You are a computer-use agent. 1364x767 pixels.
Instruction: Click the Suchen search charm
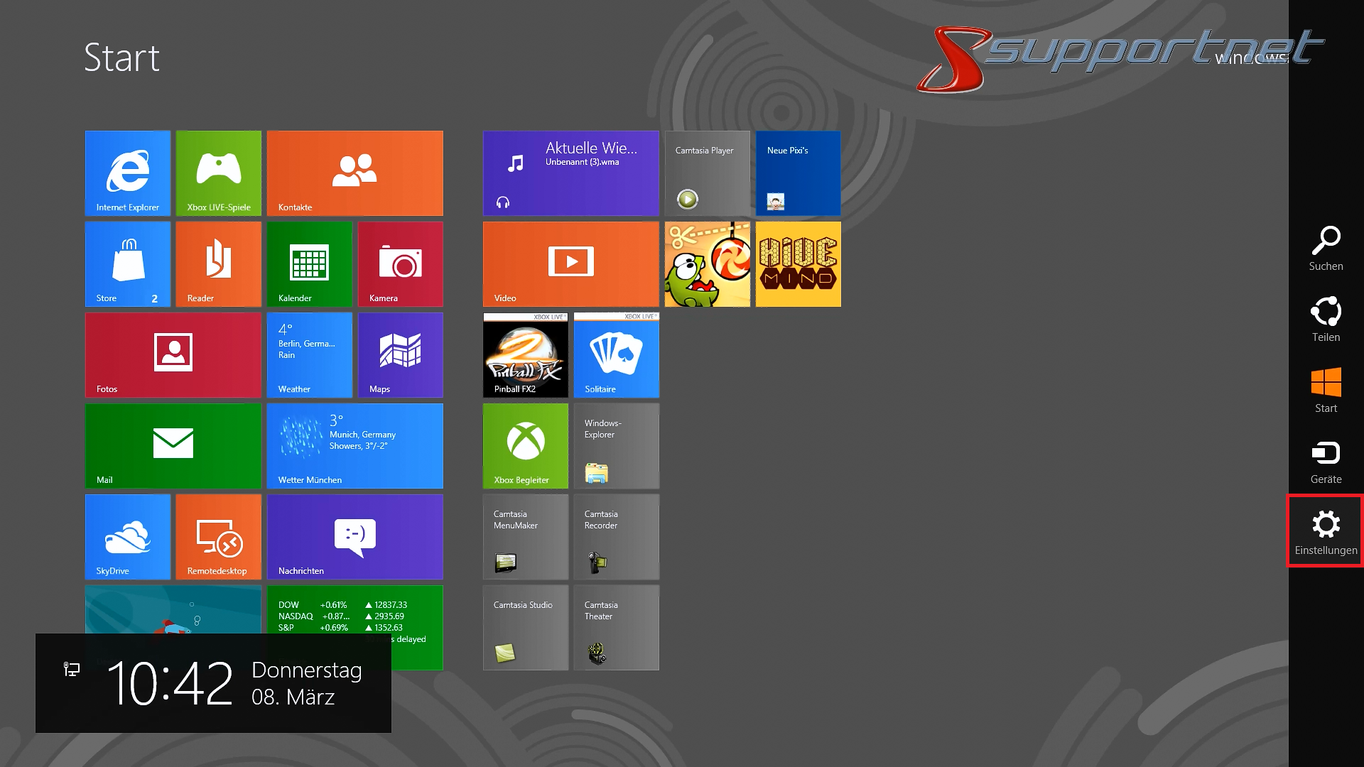[1326, 249]
